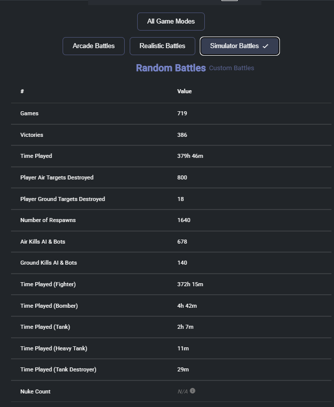Open the Custom Battles tab
This screenshot has width=334, height=407.
pos(231,68)
